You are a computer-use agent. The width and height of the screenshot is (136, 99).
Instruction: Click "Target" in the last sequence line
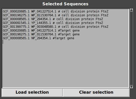[60, 38]
